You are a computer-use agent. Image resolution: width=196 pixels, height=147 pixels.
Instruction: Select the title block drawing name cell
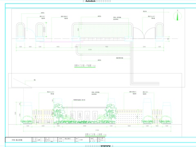pos(19,140)
